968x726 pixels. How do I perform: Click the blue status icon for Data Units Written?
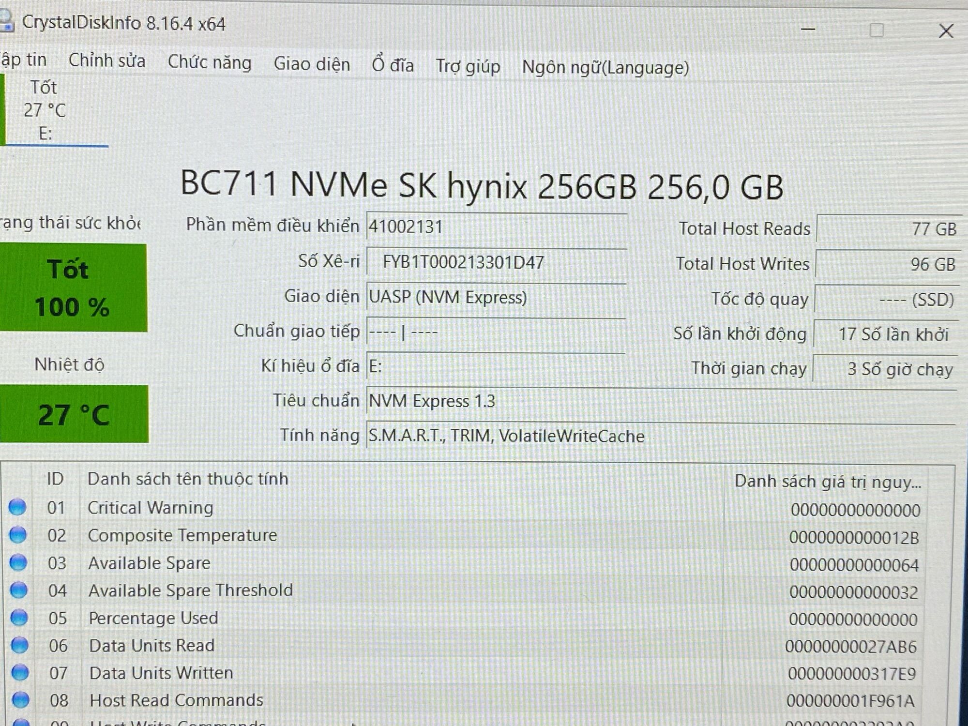point(20,672)
